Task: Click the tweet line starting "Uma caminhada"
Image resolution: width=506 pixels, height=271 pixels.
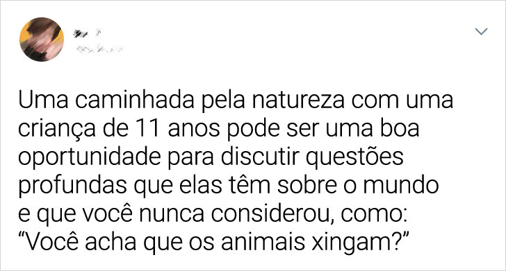Action: [236, 100]
